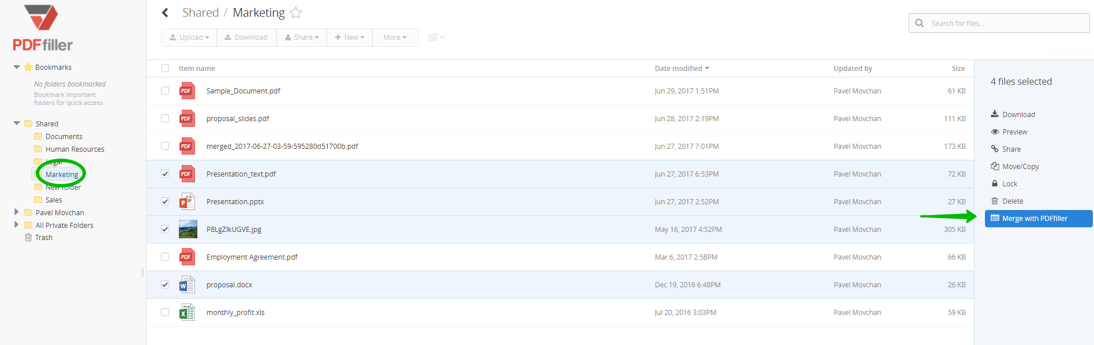Click the merged_2017-06-27 PDF icon
The height and width of the screenshot is (345, 1094).
[187, 146]
